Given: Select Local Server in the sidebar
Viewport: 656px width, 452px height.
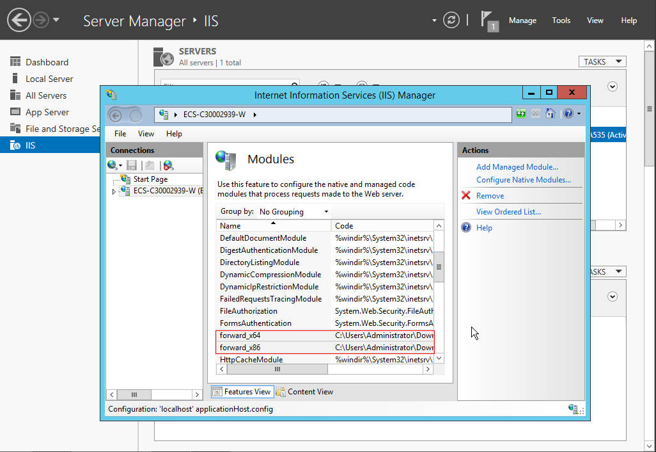Looking at the screenshot, I should click(x=49, y=79).
